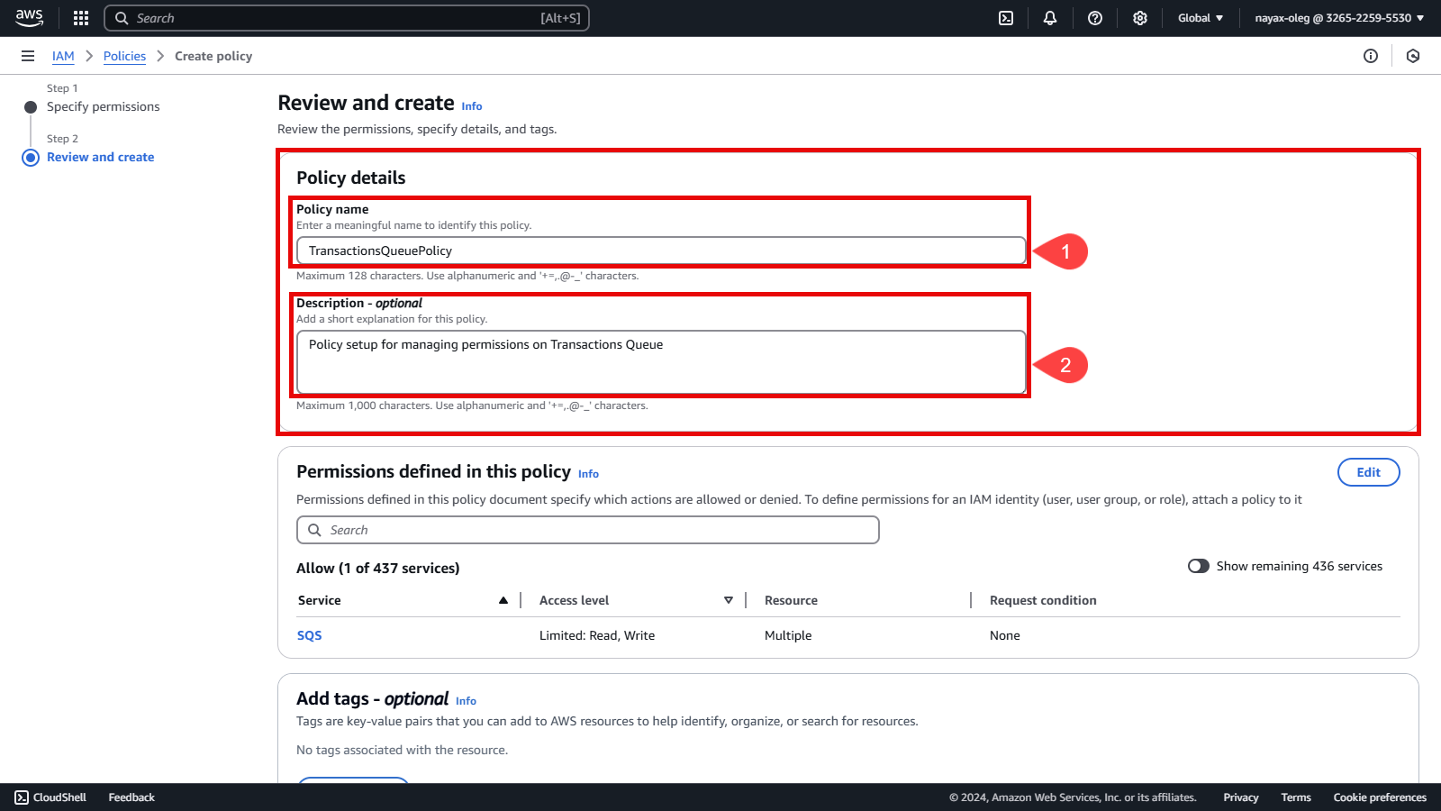Go to Policies in the breadcrumb
Screen dimensions: 1441x811
[x=124, y=56]
